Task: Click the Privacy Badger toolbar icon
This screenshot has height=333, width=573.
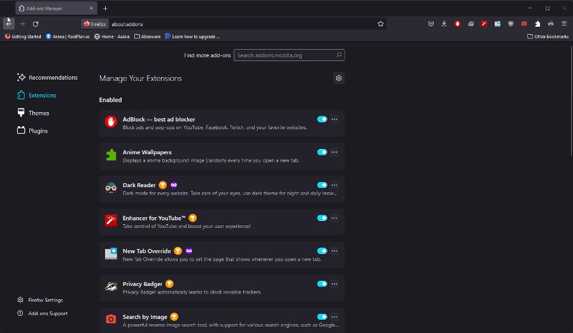Action: coord(470,24)
